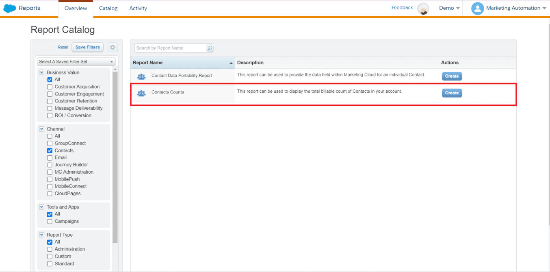The width and height of the screenshot is (550, 272).
Task: Click the Search by Report Name field
Action: [x=171, y=48]
